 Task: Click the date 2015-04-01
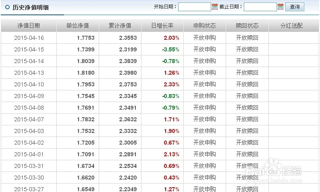(x=29, y=154)
